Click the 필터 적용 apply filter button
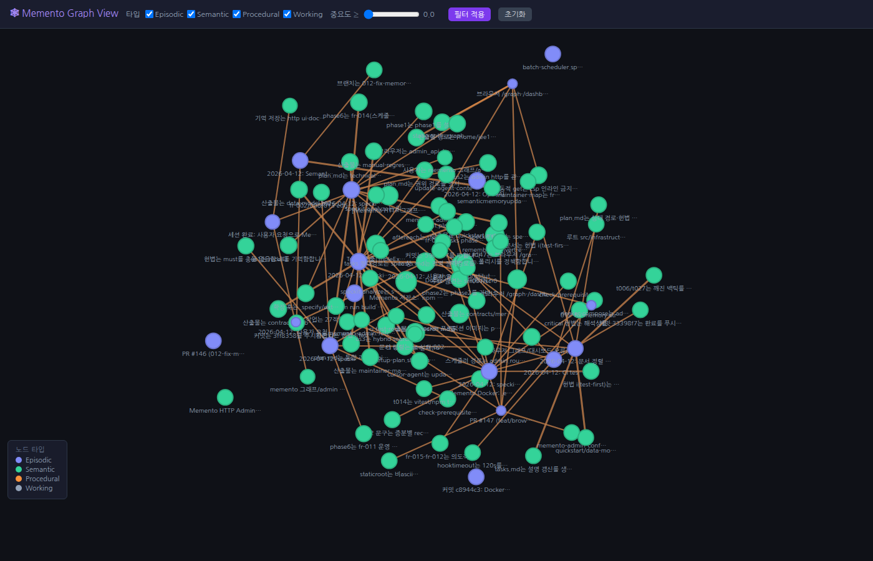The height and width of the screenshot is (561, 873). point(470,14)
